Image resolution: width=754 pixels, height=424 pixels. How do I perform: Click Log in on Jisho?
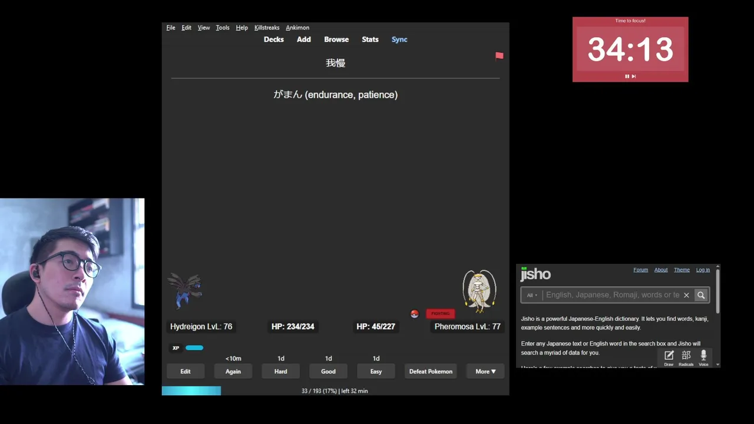point(703,270)
